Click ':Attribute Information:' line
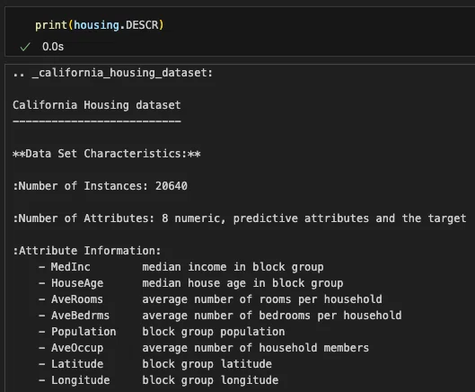The height and width of the screenshot is (392, 475). 86,251
